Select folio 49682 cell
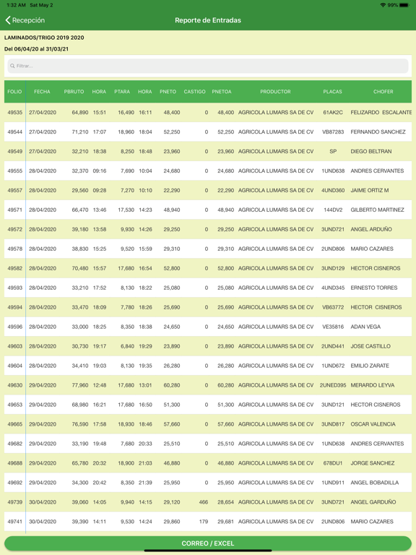This screenshot has height=555, width=416. [x=15, y=443]
